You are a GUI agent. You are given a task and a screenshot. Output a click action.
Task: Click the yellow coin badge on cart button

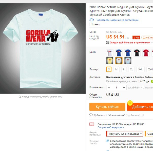[130, 103]
